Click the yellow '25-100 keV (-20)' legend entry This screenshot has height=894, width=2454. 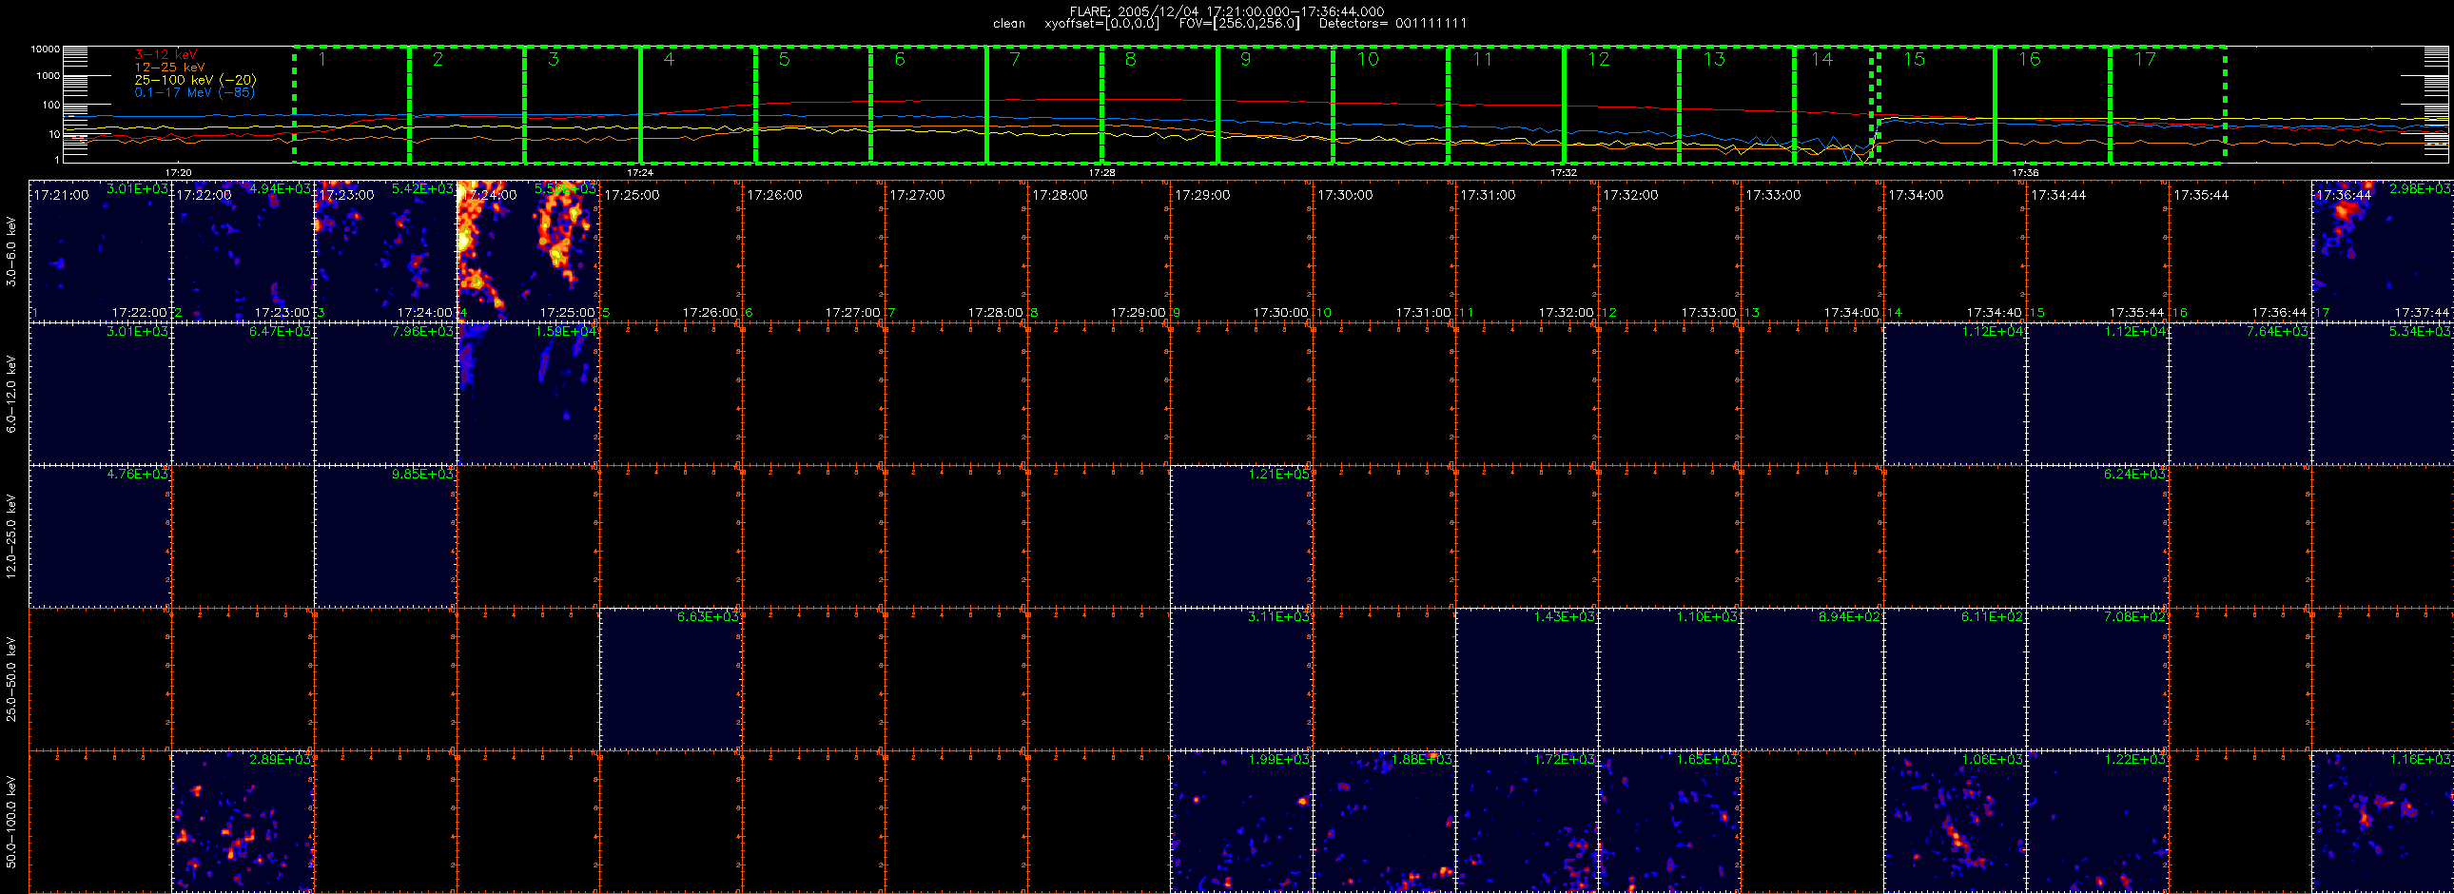195,80
